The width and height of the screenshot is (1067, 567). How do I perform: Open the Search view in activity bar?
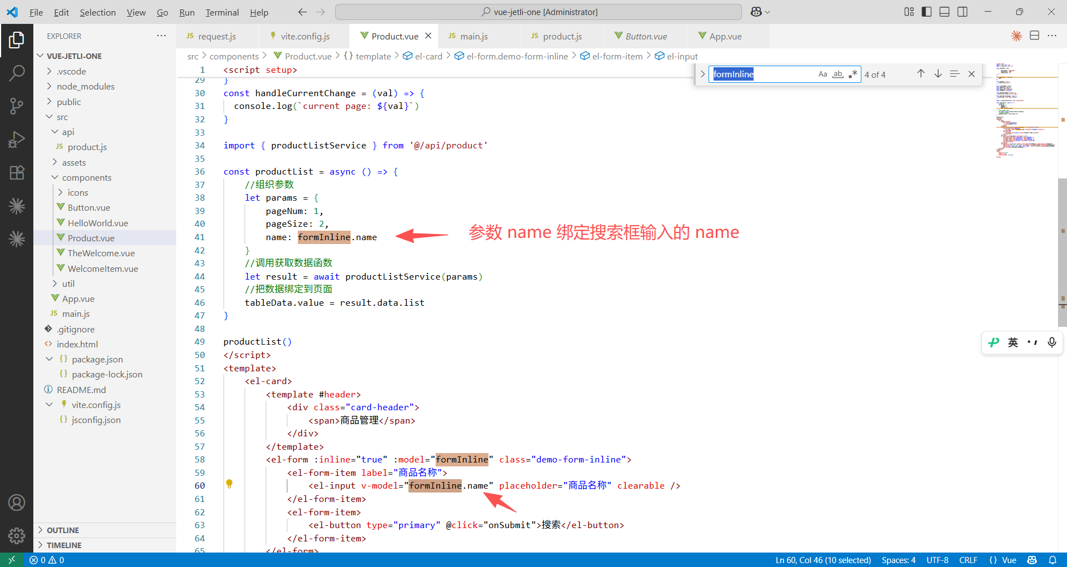tap(17, 73)
